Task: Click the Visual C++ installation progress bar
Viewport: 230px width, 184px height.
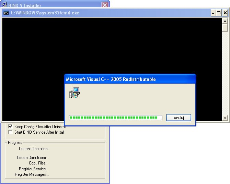Action: click(x=115, y=118)
